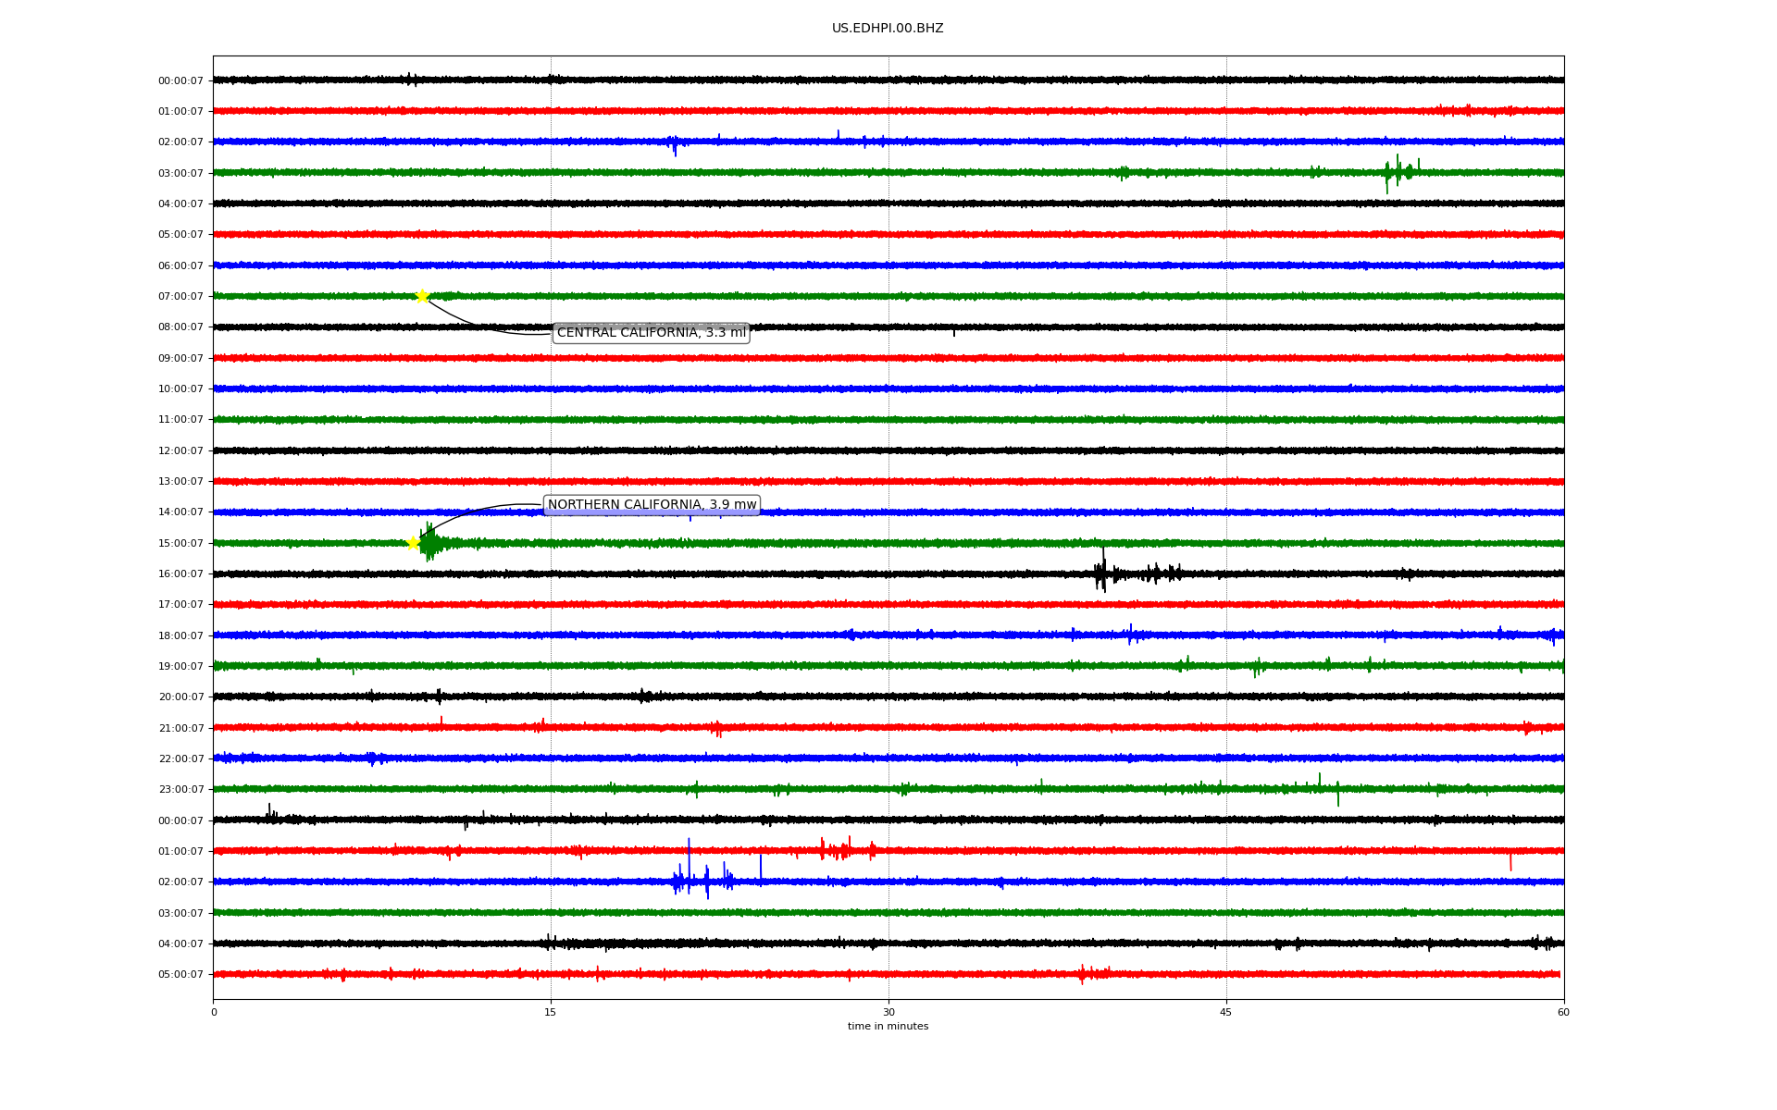1777x1110 pixels.
Task: Click the 0 minute x-axis tick label
Action: tap(214, 1012)
